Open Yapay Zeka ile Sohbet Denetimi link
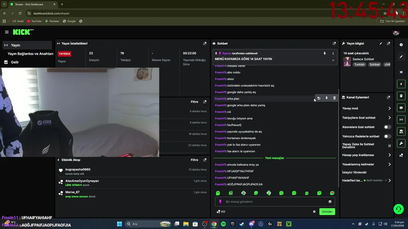This screenshot has width=408, height=229. click(367, 146)
